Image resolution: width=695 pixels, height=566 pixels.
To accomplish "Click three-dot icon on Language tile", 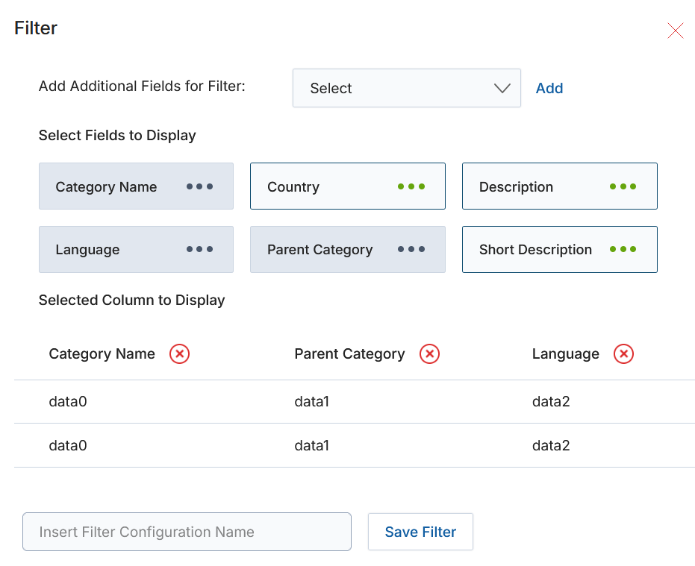I will [199, 249].
